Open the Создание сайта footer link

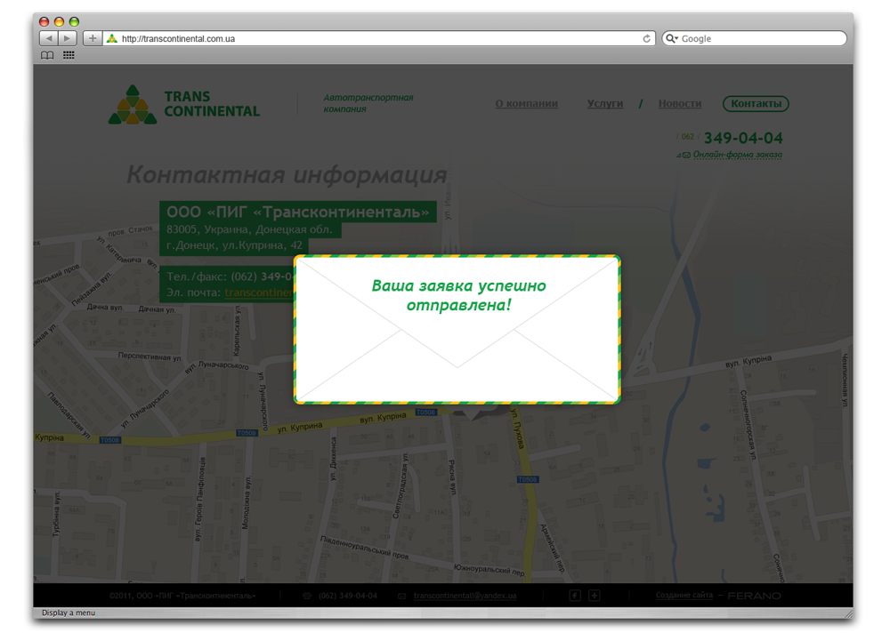point(684,595)
